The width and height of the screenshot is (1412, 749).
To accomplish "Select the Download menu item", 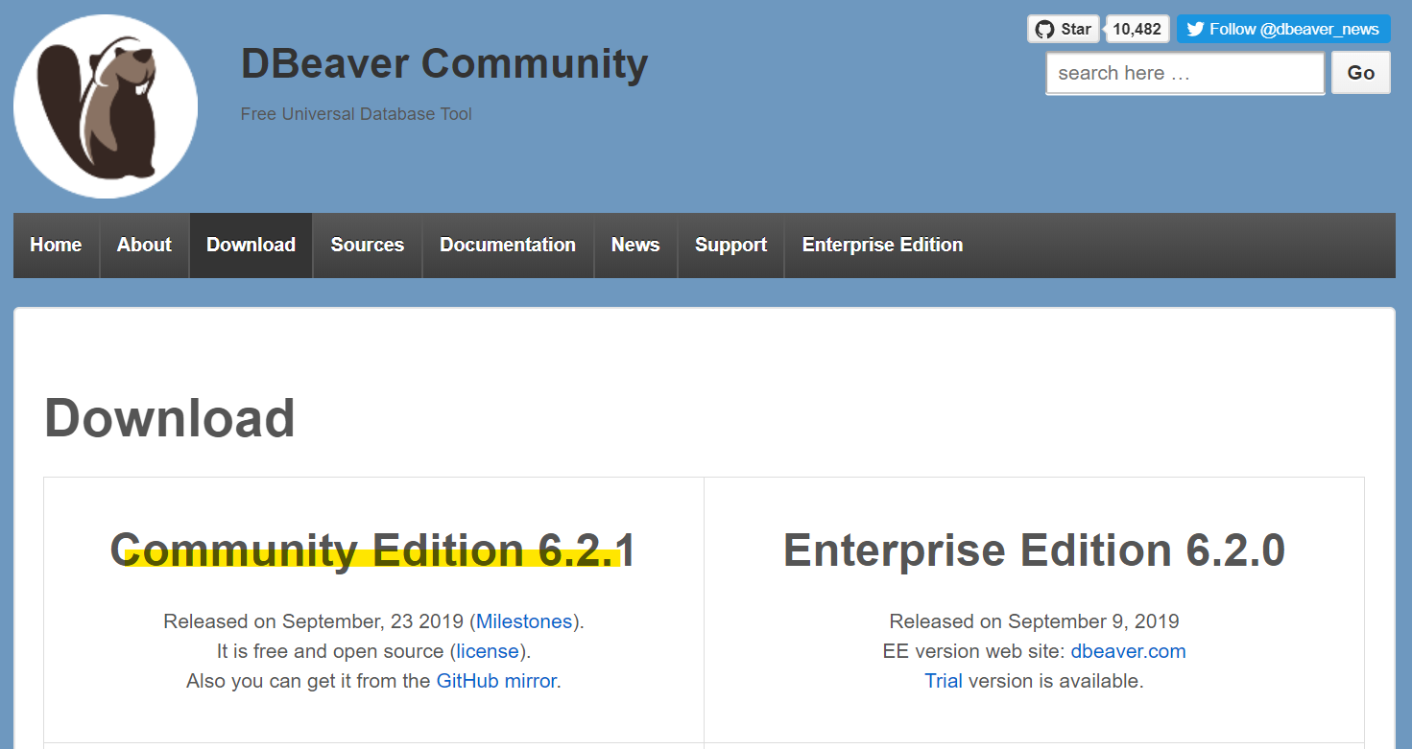I will click(251, 246).
